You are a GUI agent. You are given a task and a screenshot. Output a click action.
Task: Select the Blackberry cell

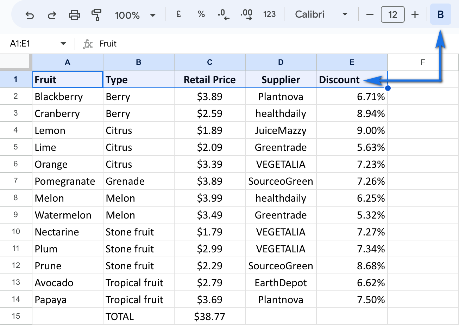(68, 97)
